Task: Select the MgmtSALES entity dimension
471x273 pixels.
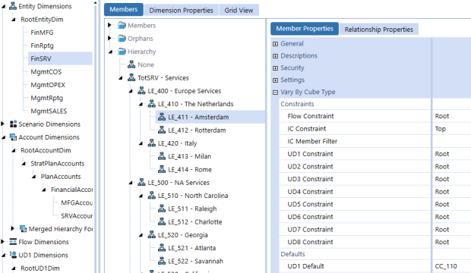Action: 49,111
